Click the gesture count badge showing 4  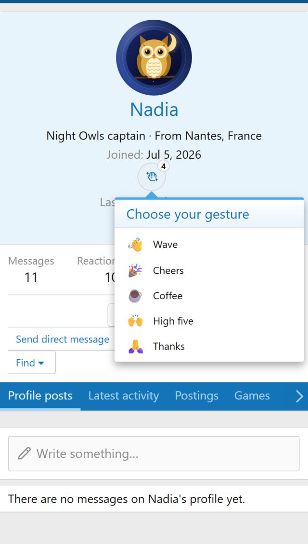pyautogui.click(x=163, y=166)
